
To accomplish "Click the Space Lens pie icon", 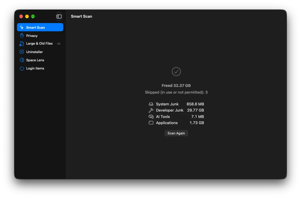I will pos(22,60).
